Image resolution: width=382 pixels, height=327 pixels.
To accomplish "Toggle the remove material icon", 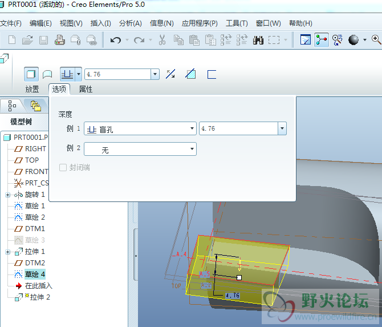I will [x=190, y=74].
